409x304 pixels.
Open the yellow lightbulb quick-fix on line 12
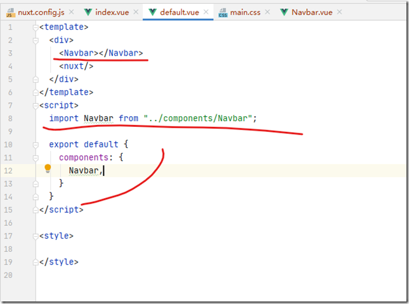(x=48, y=169)
